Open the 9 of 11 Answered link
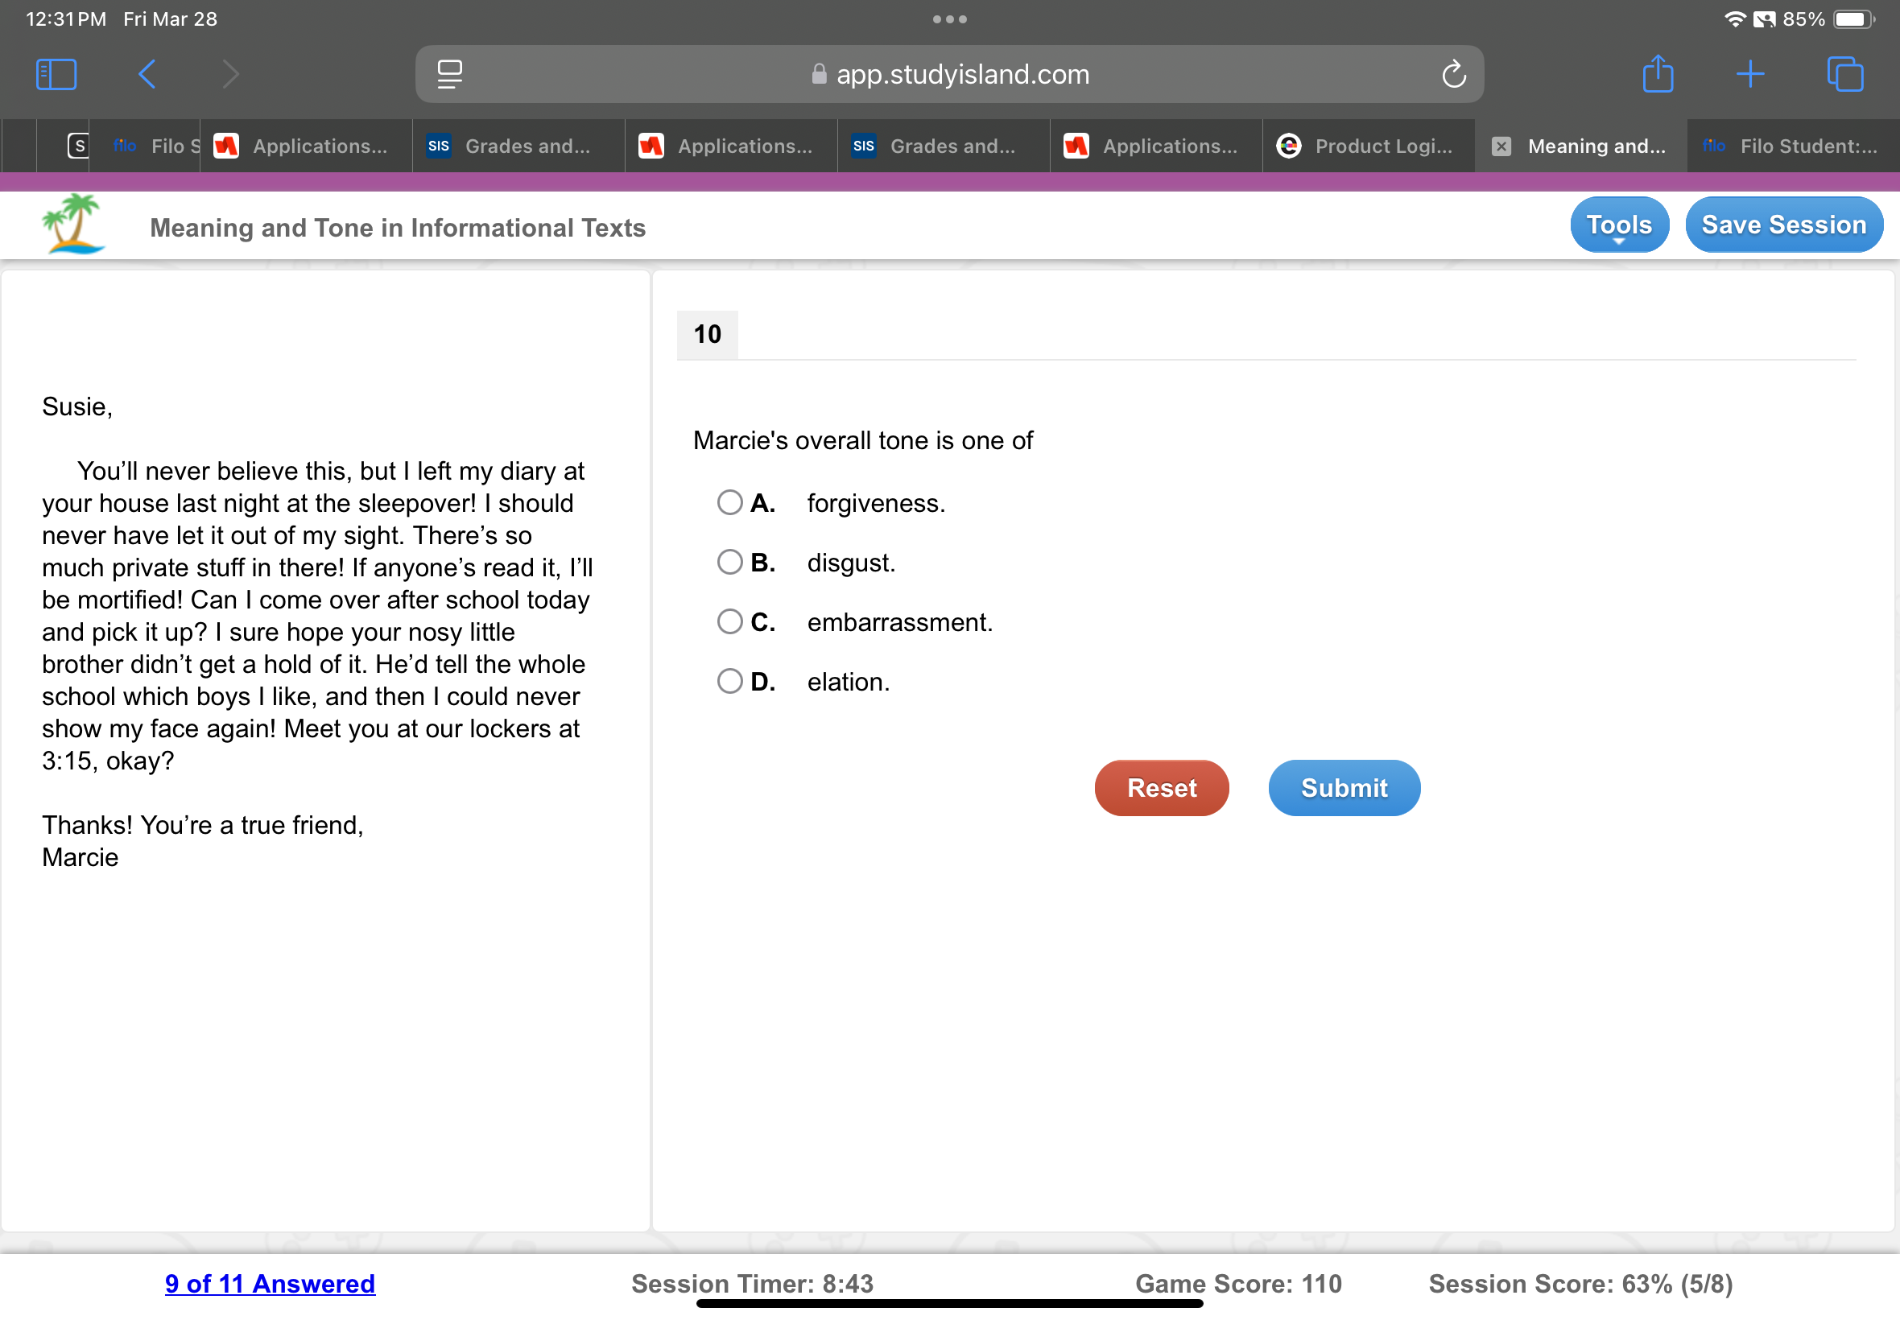 pos(270,1284)
